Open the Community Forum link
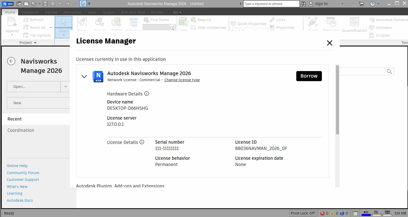Screen dimensions: 408x217 (23, 173)
